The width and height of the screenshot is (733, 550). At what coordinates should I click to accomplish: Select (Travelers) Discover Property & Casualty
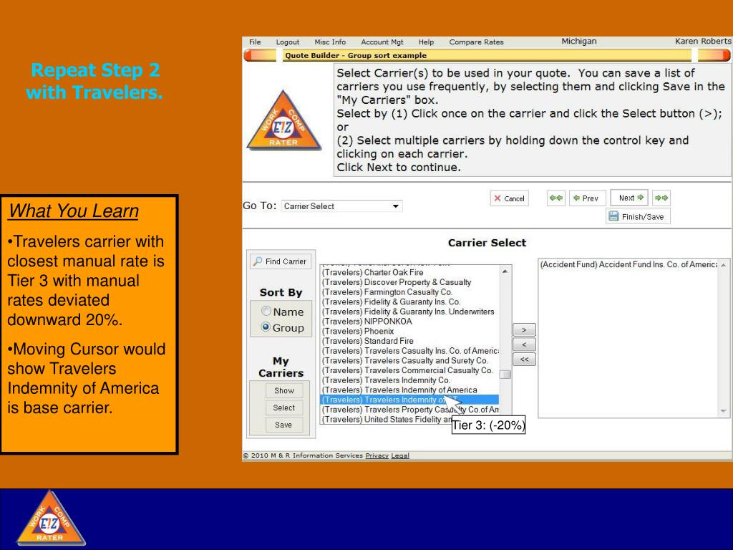pos(409,282)
